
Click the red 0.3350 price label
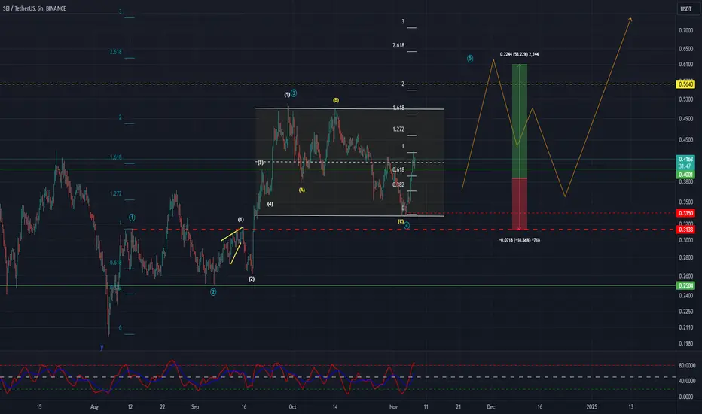685,213
